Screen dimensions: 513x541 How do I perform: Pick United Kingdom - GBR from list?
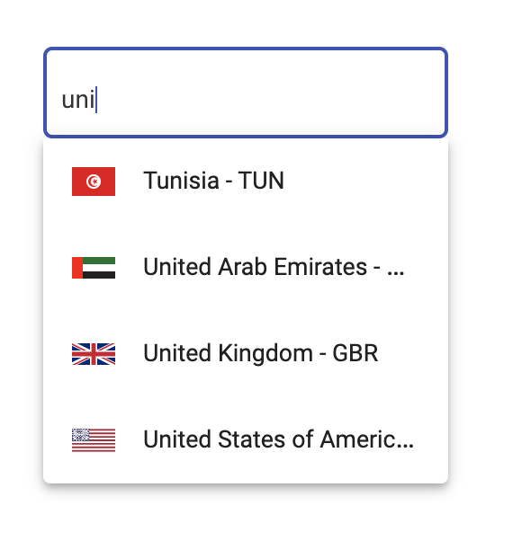(246, 354)
